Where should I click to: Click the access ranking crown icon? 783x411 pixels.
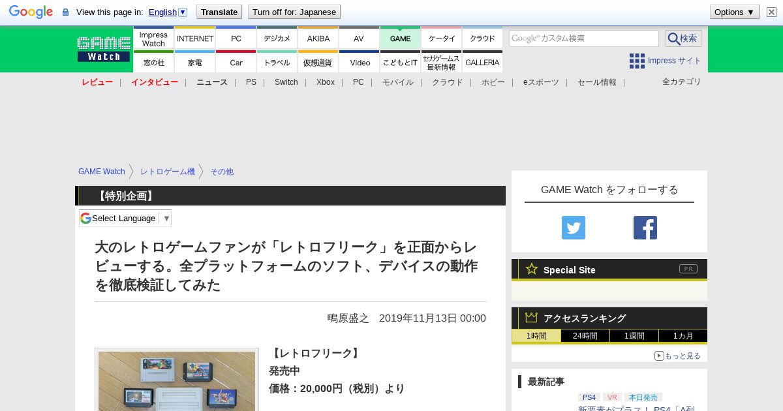tap(532, 318)
